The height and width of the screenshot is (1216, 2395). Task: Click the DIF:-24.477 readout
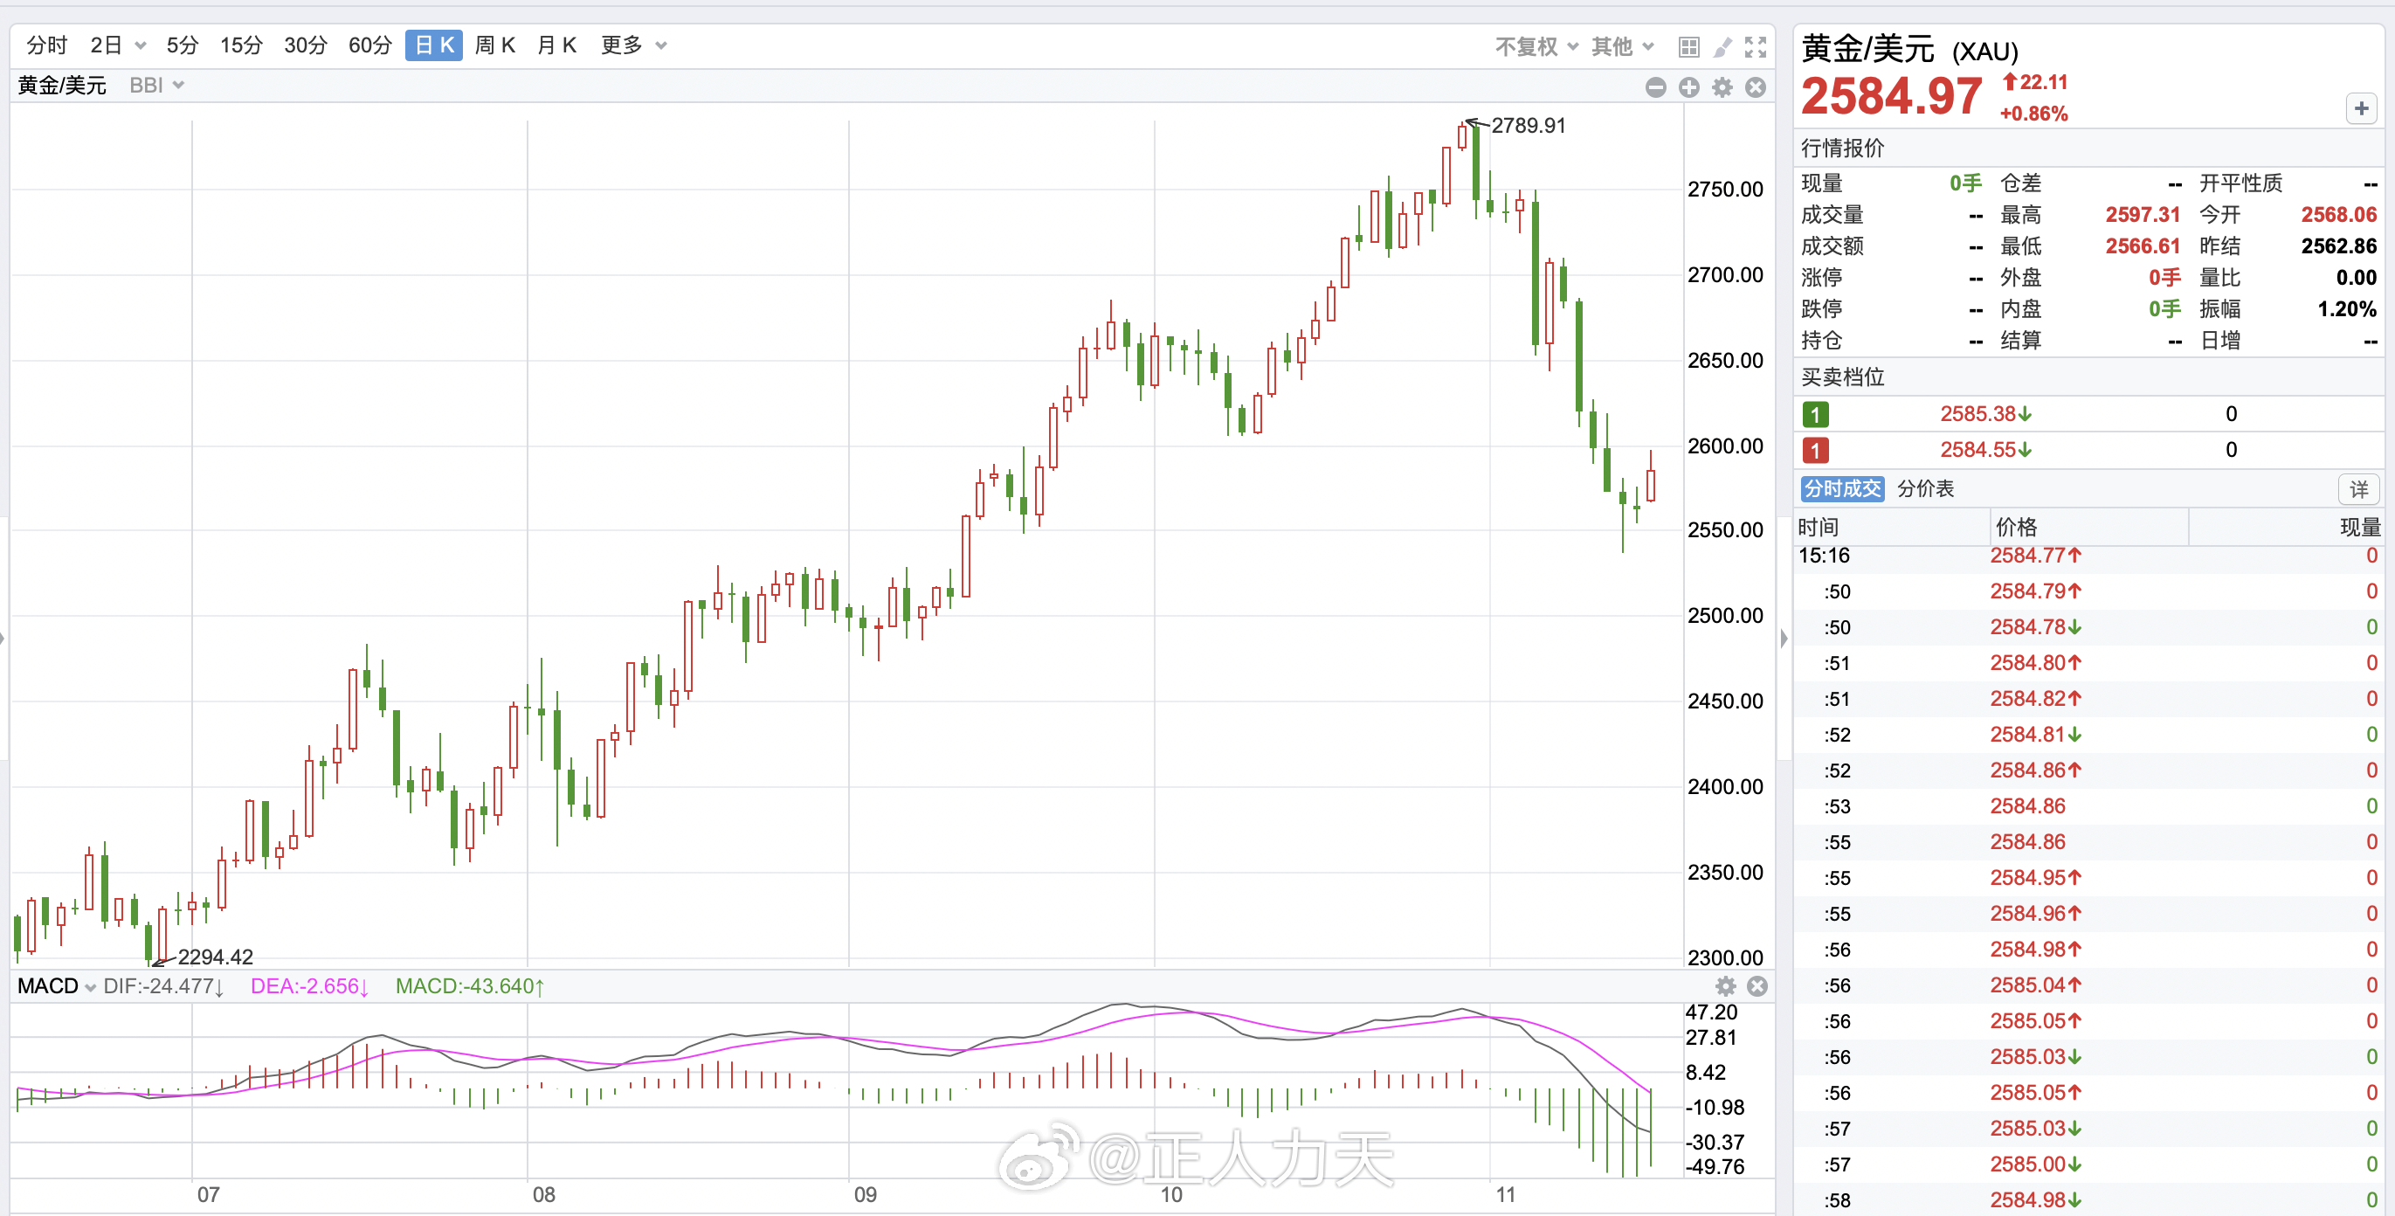[163, 986]
